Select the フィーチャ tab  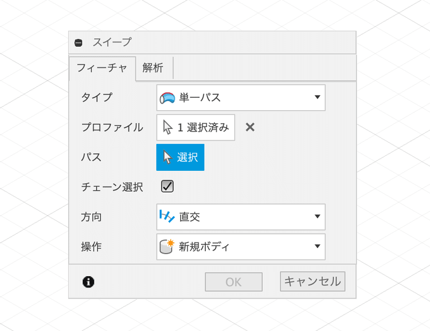tap(102, 68)
